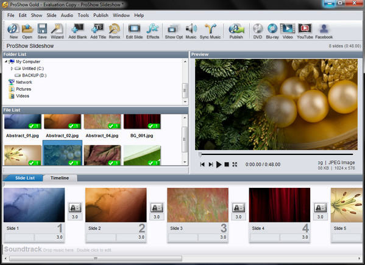Select Abstract_02.jpg thumbnail in file list
365x265 pixels.
(62, 122)
